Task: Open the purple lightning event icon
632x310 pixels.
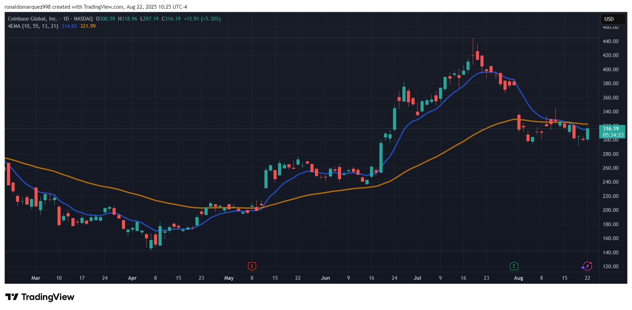Action: point(587,266)
